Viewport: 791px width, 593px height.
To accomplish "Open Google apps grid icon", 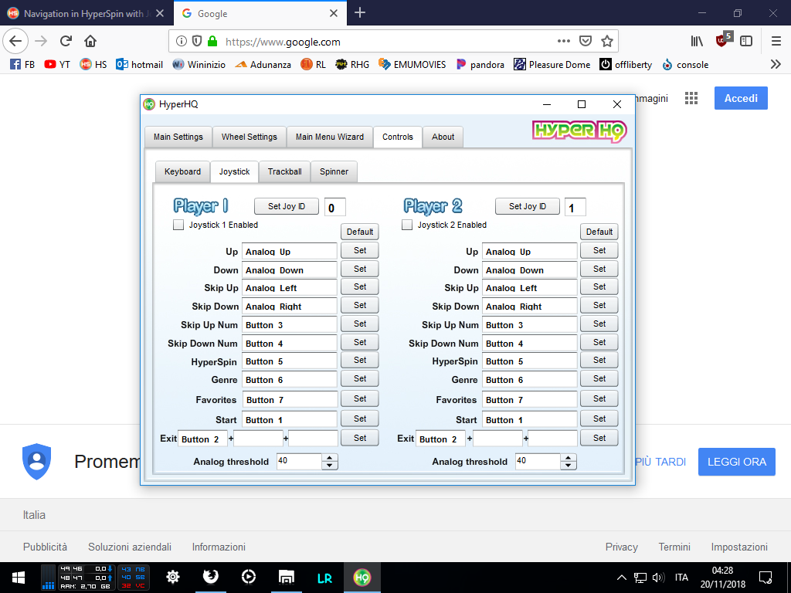I will (x=691, y=98).
